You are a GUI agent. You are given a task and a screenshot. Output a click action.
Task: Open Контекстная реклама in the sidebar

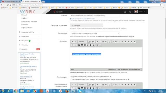29,21
